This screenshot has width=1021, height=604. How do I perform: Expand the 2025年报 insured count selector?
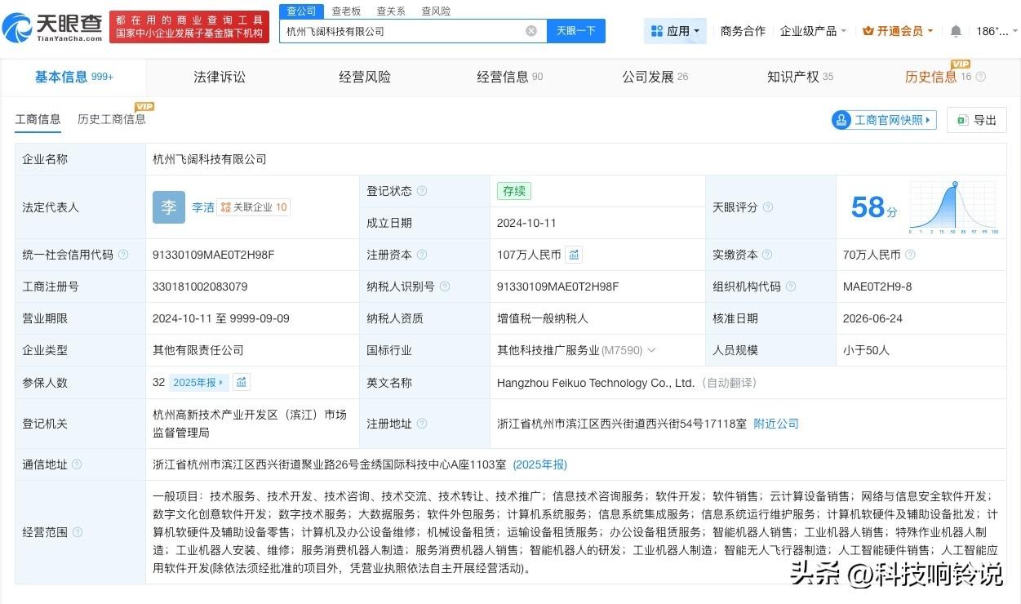pos(199,382)
